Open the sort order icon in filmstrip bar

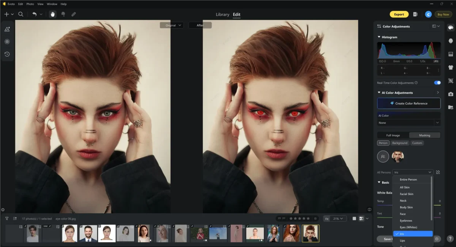click(15, 218)
